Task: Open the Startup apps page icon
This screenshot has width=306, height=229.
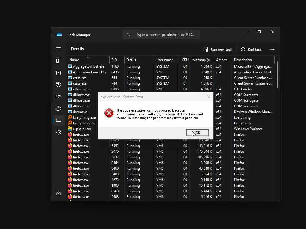Action: coord(59,97)
